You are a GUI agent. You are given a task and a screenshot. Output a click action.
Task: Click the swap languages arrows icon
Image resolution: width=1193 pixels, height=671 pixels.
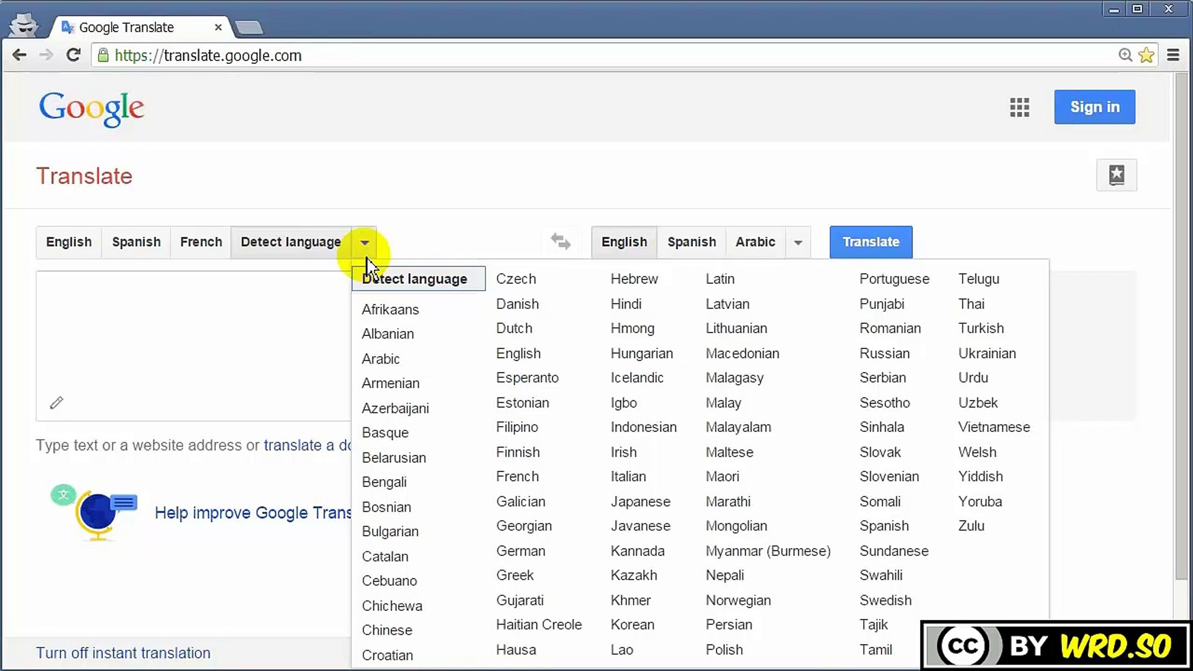point(560,241)
